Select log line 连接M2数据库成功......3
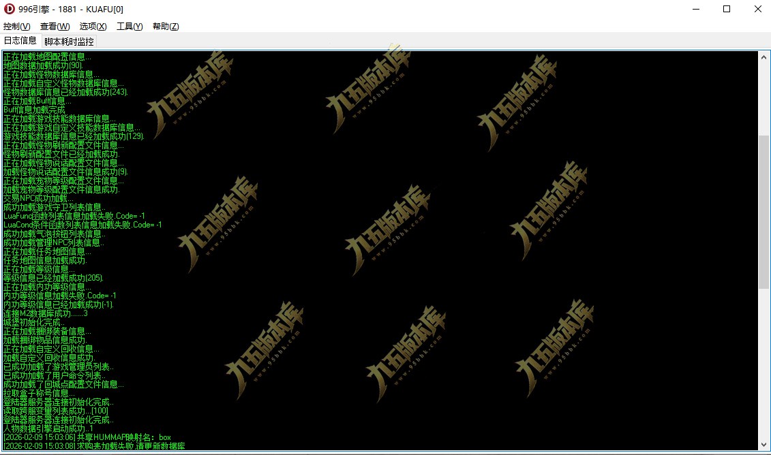 pyautogui.click(x=45, y=313)
